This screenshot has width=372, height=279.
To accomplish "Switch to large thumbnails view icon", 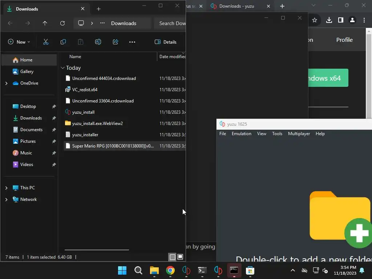I will 180,257.
